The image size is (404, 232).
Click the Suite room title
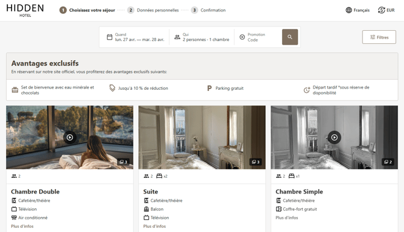click(x=151, y=192)
